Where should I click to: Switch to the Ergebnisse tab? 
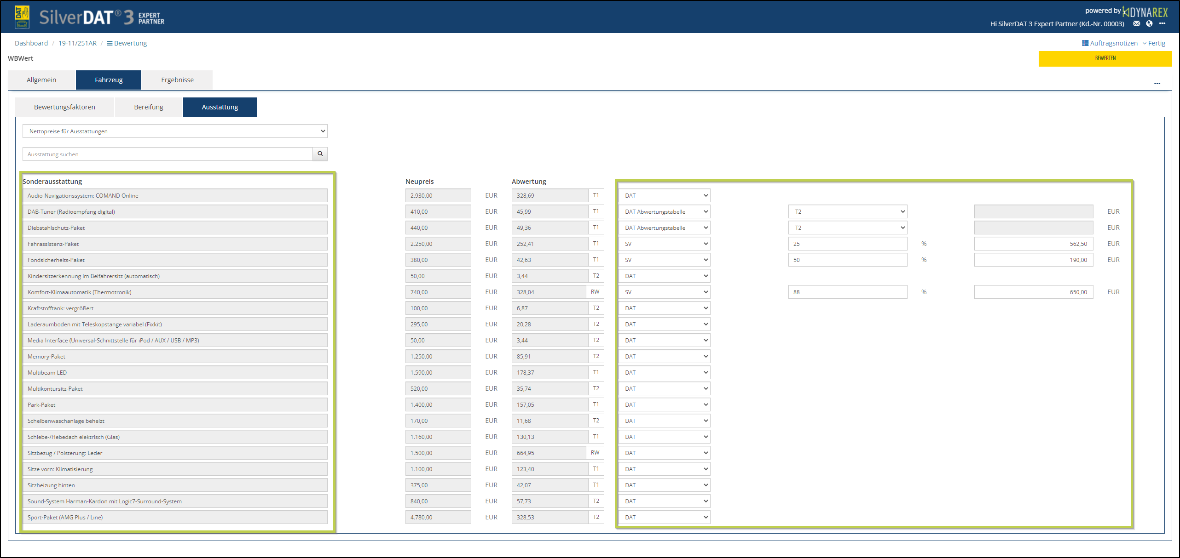[x=177, y=80]
